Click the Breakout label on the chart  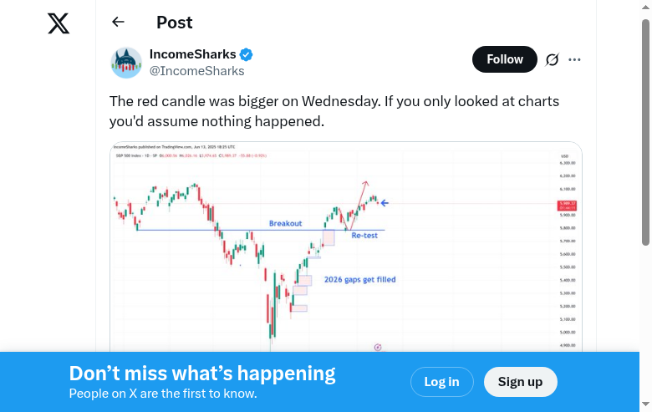coord(285,223)
